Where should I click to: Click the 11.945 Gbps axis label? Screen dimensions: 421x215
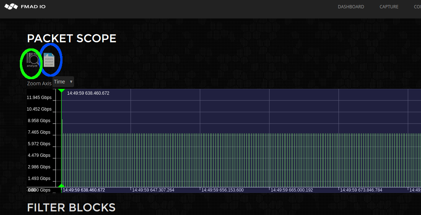pyautogui.click(x=39, y=97)
